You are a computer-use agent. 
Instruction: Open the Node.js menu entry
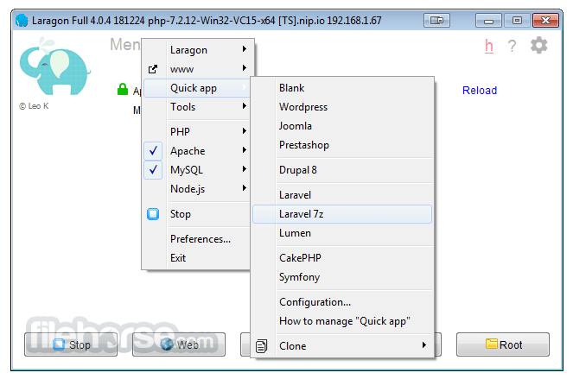point(197,189)
